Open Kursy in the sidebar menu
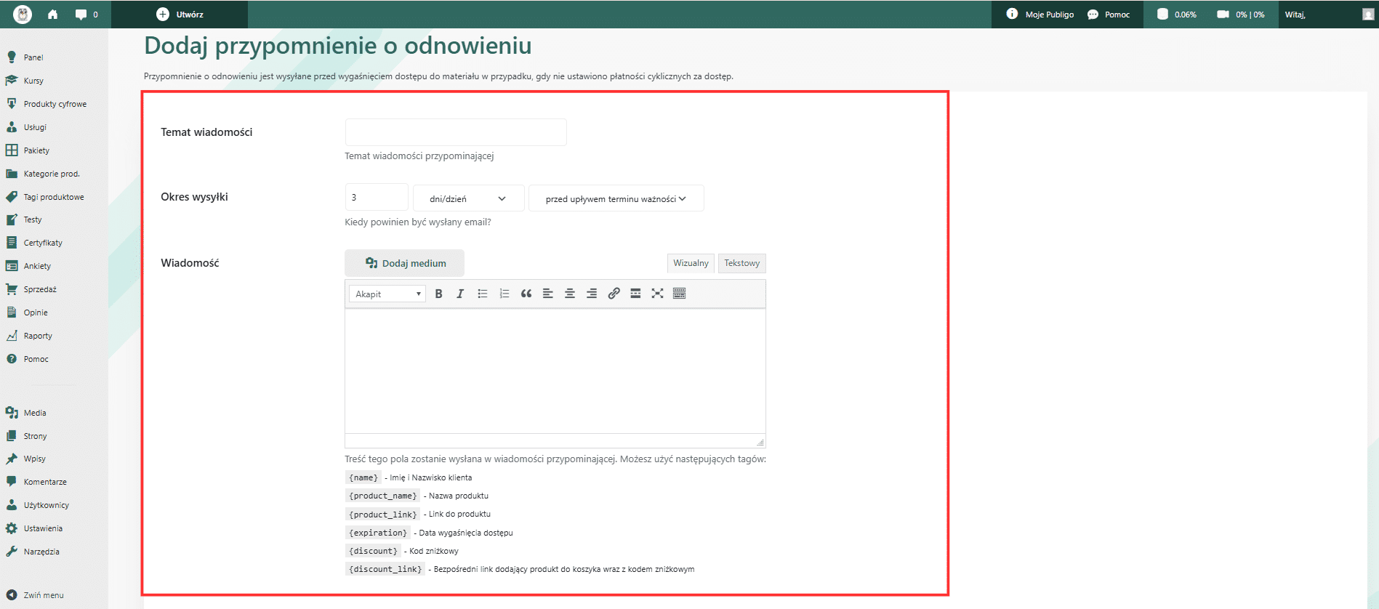The width and height of the screenshot is (1379, 609). (33, 81)
